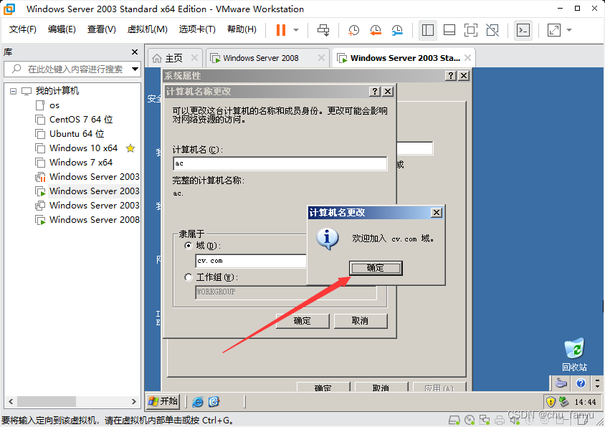Open the 回收站 recycle bin icon

coord(574,355)
